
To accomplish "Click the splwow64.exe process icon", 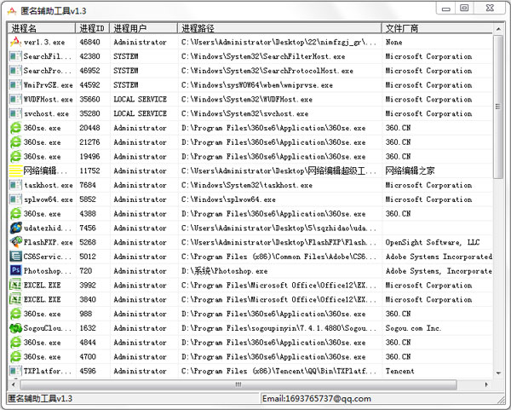I will point(15,199).
